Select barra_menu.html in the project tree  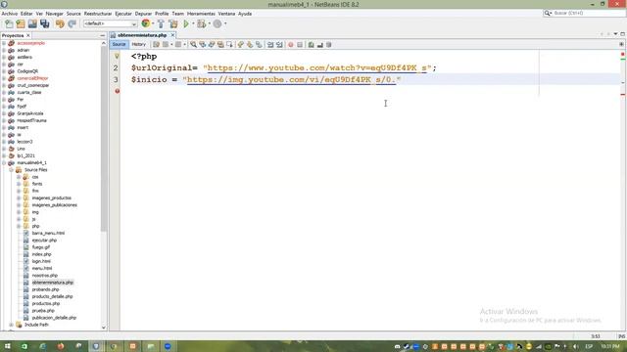point(48,233)
